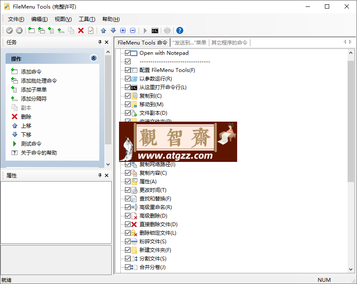357x284 pixels.
Task: Click the Collapse All minus toolbar icon
Action: coord(133,30)
